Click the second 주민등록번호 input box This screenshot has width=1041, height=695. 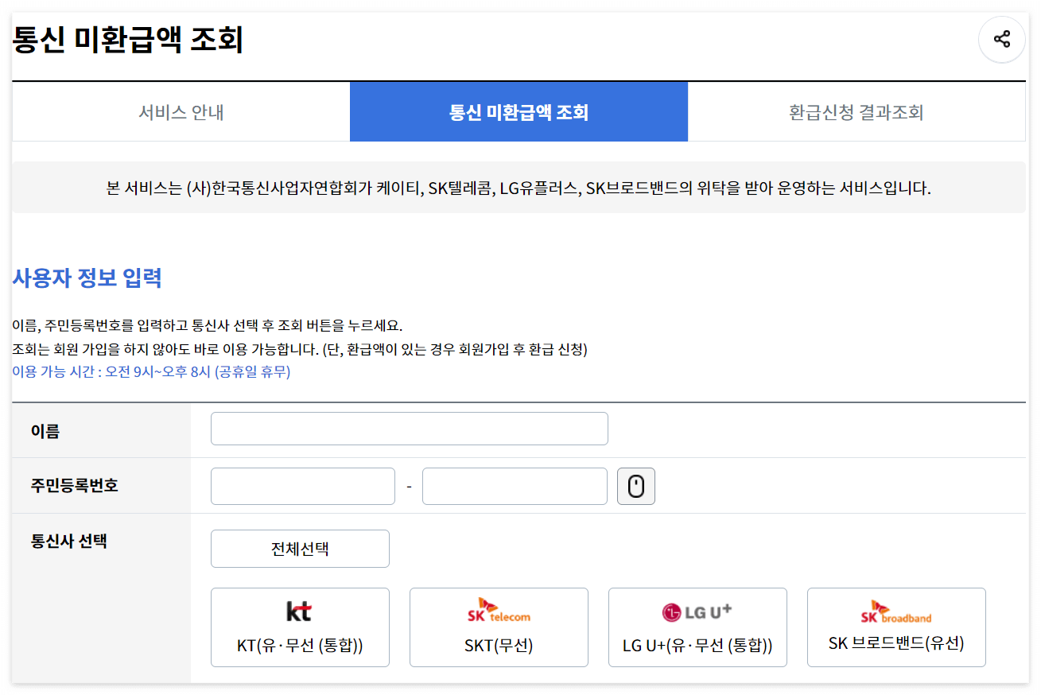click(514, 486)
